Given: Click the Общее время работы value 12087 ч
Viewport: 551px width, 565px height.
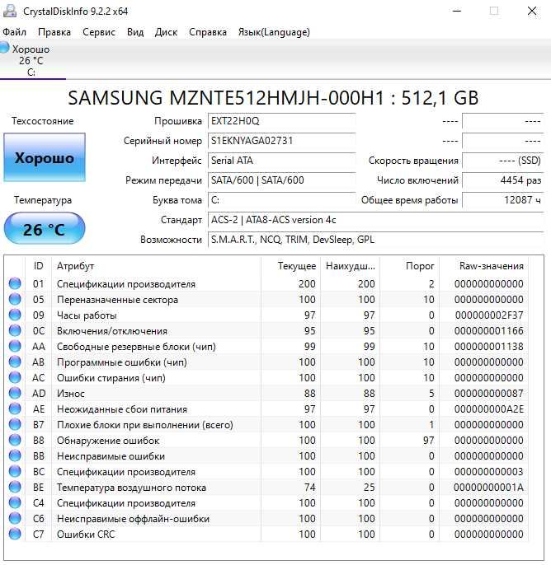Looking at the screenshot, I should point(502,200).
